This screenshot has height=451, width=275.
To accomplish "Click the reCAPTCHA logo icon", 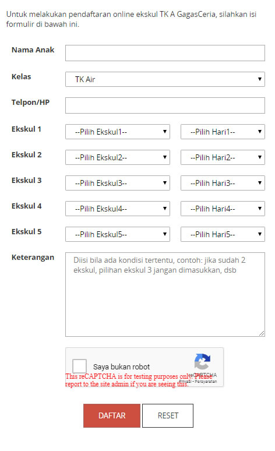I will (202, 361).
